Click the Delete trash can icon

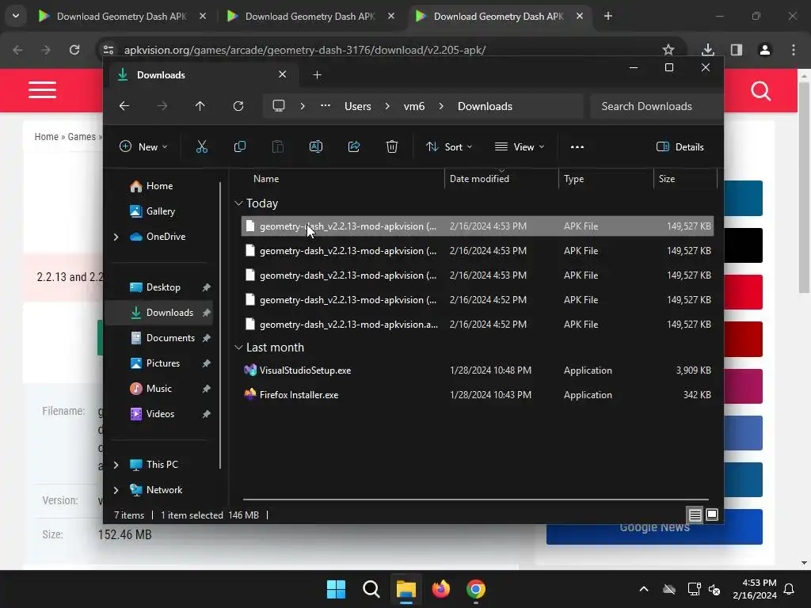coord(392,146)
